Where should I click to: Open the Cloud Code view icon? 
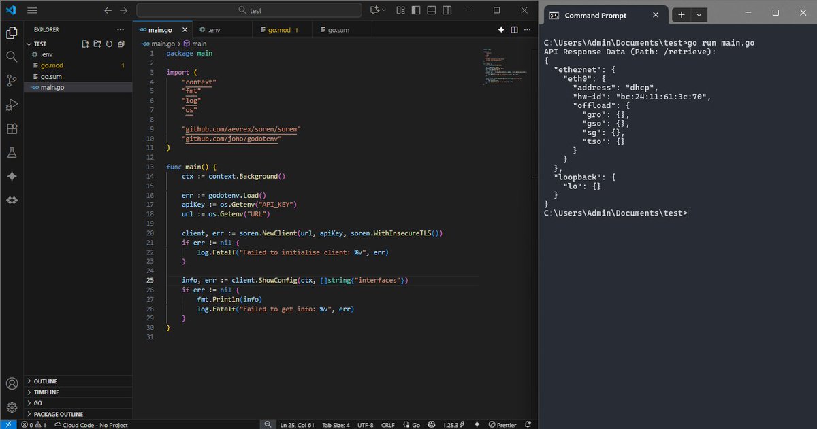12,200
